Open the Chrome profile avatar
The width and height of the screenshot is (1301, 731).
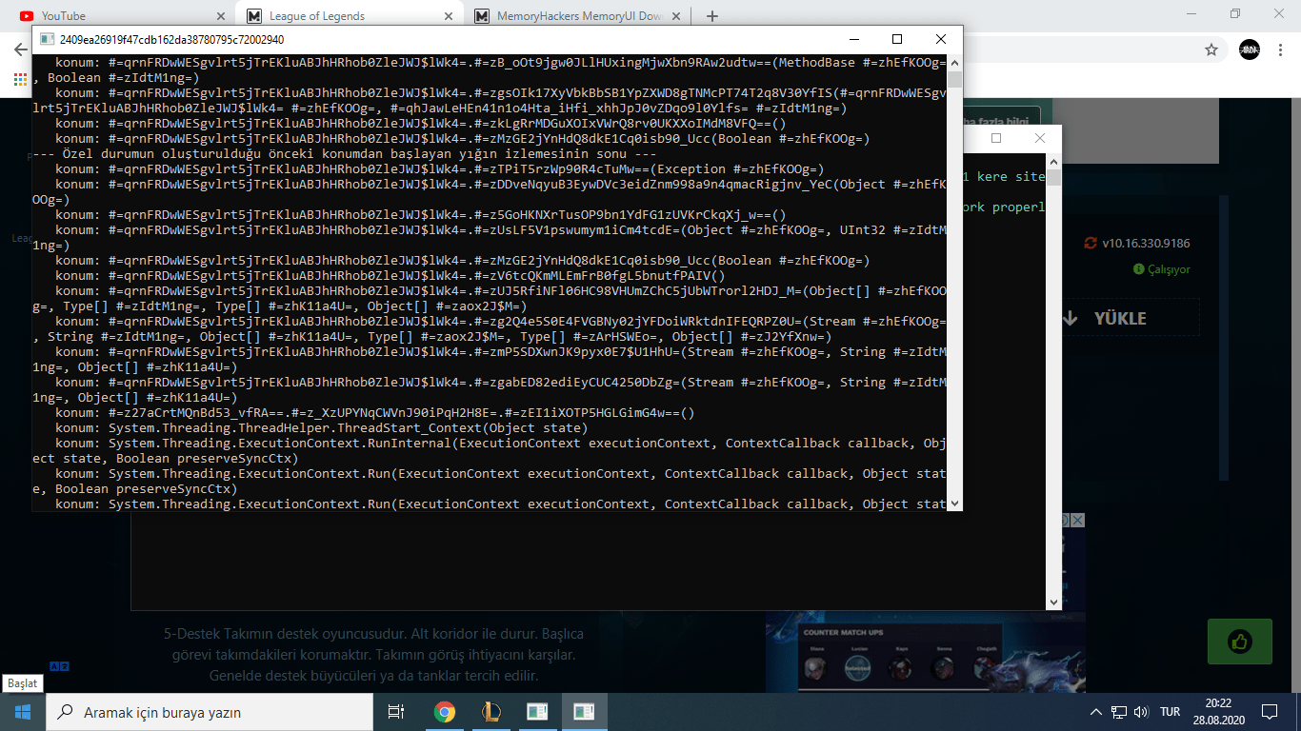click(1250, 49)
